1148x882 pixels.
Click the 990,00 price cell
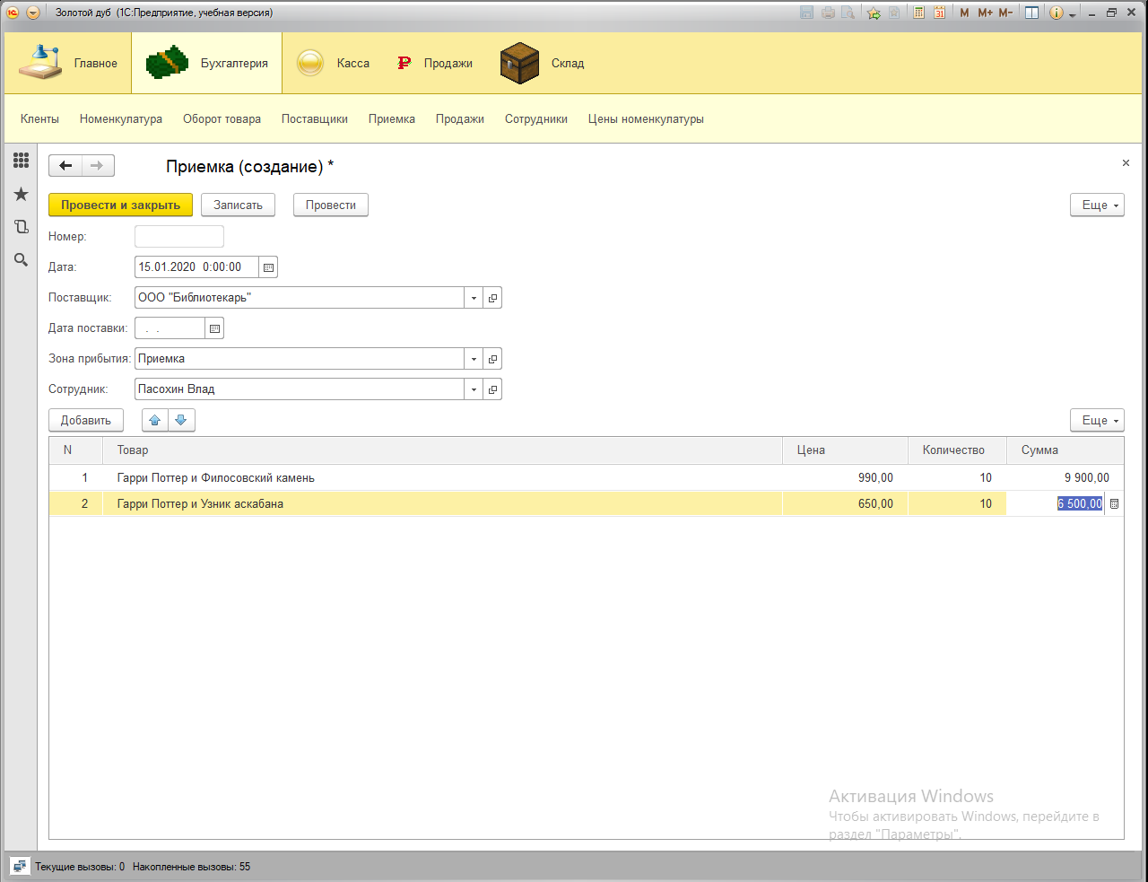click(x=845, y=478)
